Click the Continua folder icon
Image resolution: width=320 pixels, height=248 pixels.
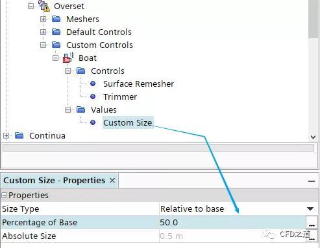19,135
